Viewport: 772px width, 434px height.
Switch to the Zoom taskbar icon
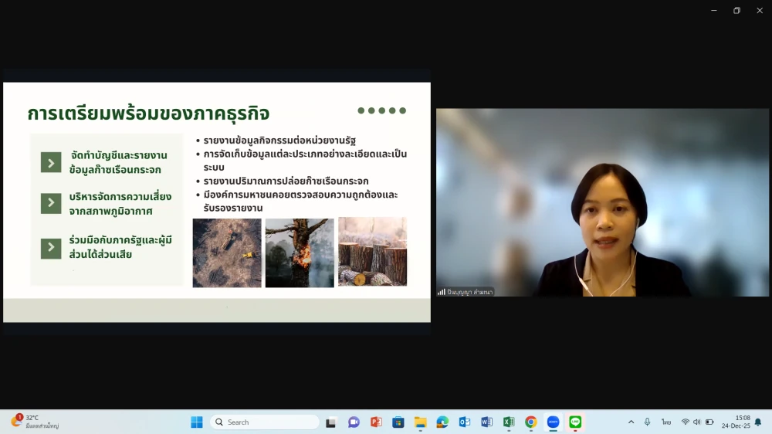coord(553,422)
